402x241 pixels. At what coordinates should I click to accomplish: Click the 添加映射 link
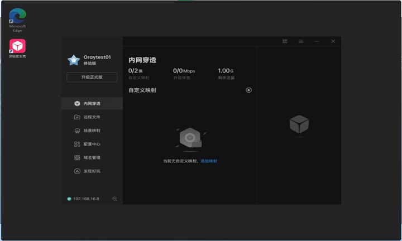pyautogui.click(x=209, y=161)
